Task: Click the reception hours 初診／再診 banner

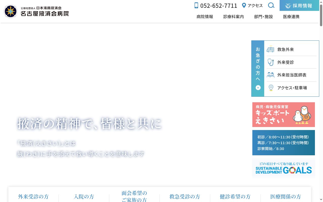Action: [284, 143]
